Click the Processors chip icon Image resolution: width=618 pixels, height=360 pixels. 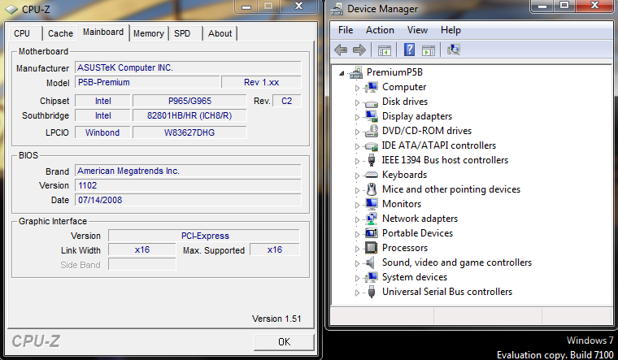pos(372,248)
